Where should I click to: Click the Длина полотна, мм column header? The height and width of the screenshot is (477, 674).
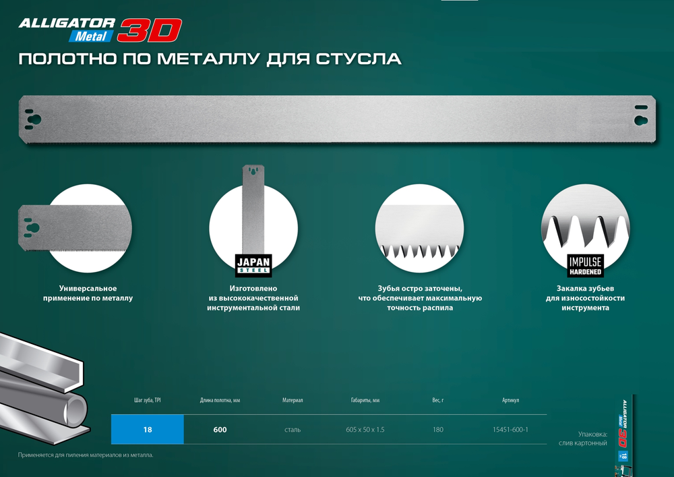click(220, 400)
